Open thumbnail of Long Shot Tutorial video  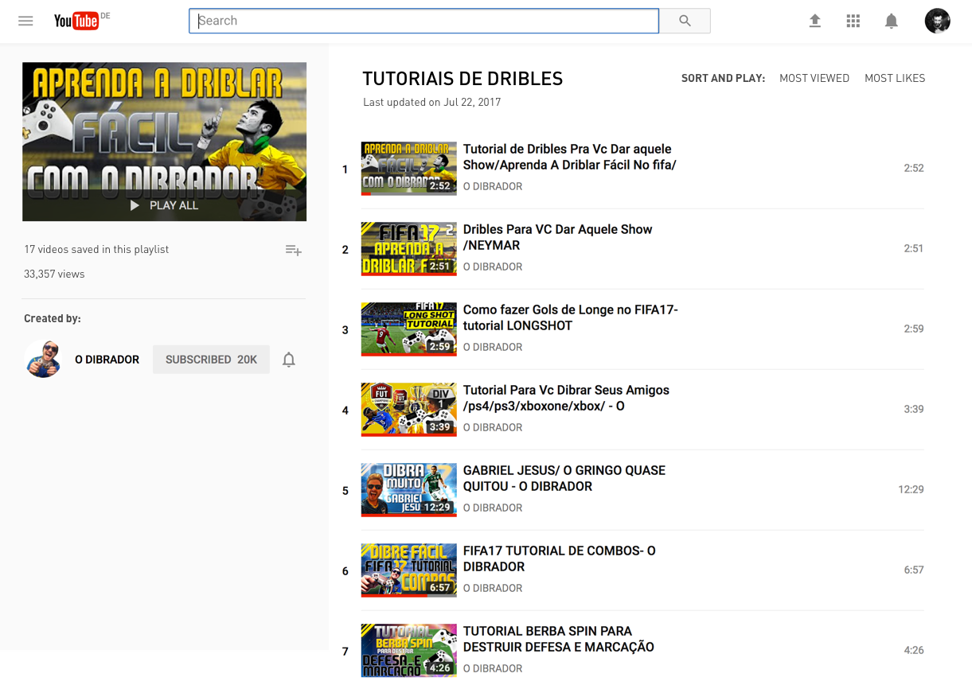click(x=409, y=329)
